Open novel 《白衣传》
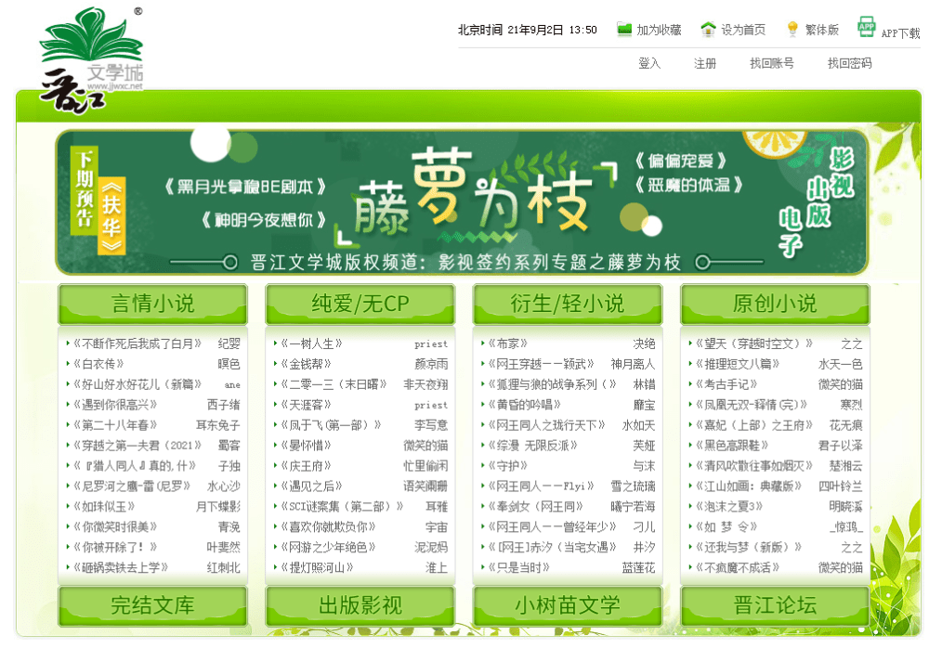The image size is (929, 648). click(98, 364)
